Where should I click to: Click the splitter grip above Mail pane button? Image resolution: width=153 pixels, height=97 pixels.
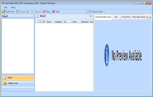[x=17, y=74]
